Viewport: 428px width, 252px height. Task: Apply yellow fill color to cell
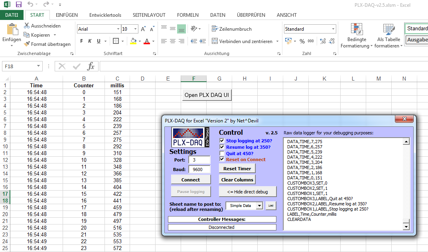[x=133, y=41]
